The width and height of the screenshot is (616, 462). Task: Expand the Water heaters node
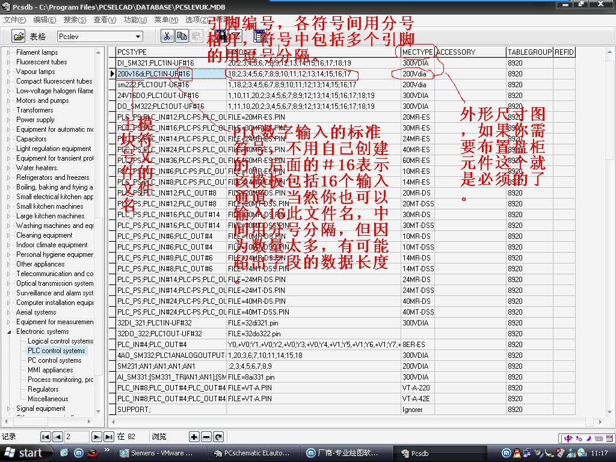tap(8, 168)
